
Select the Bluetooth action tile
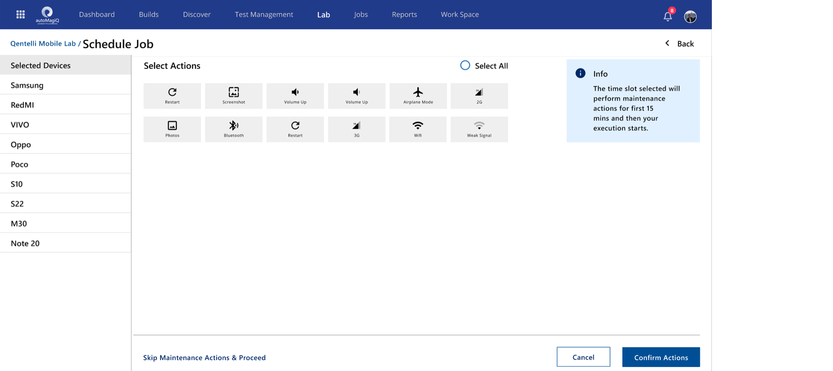(234, 129)
